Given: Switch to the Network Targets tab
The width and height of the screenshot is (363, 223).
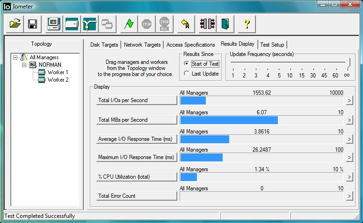Looking at the screenshot, I should pos(142,45).
